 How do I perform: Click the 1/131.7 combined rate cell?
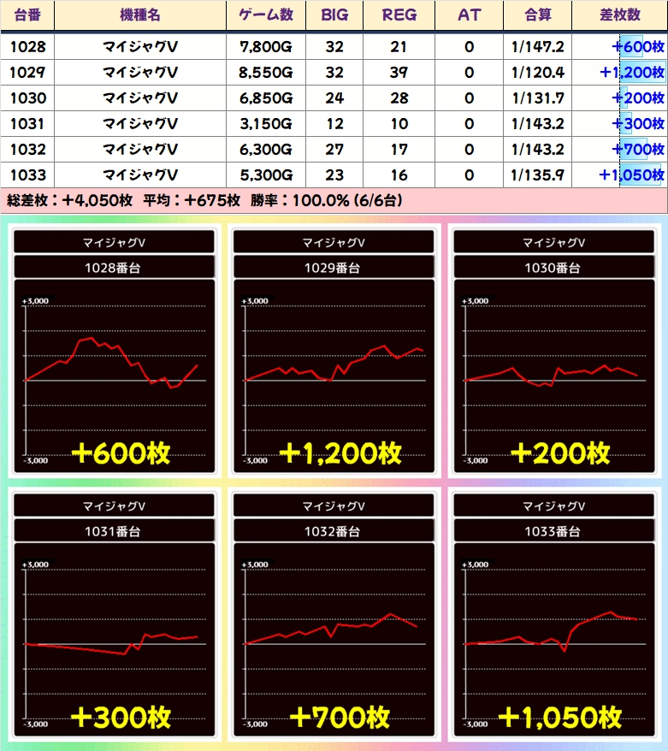point(538,98)
